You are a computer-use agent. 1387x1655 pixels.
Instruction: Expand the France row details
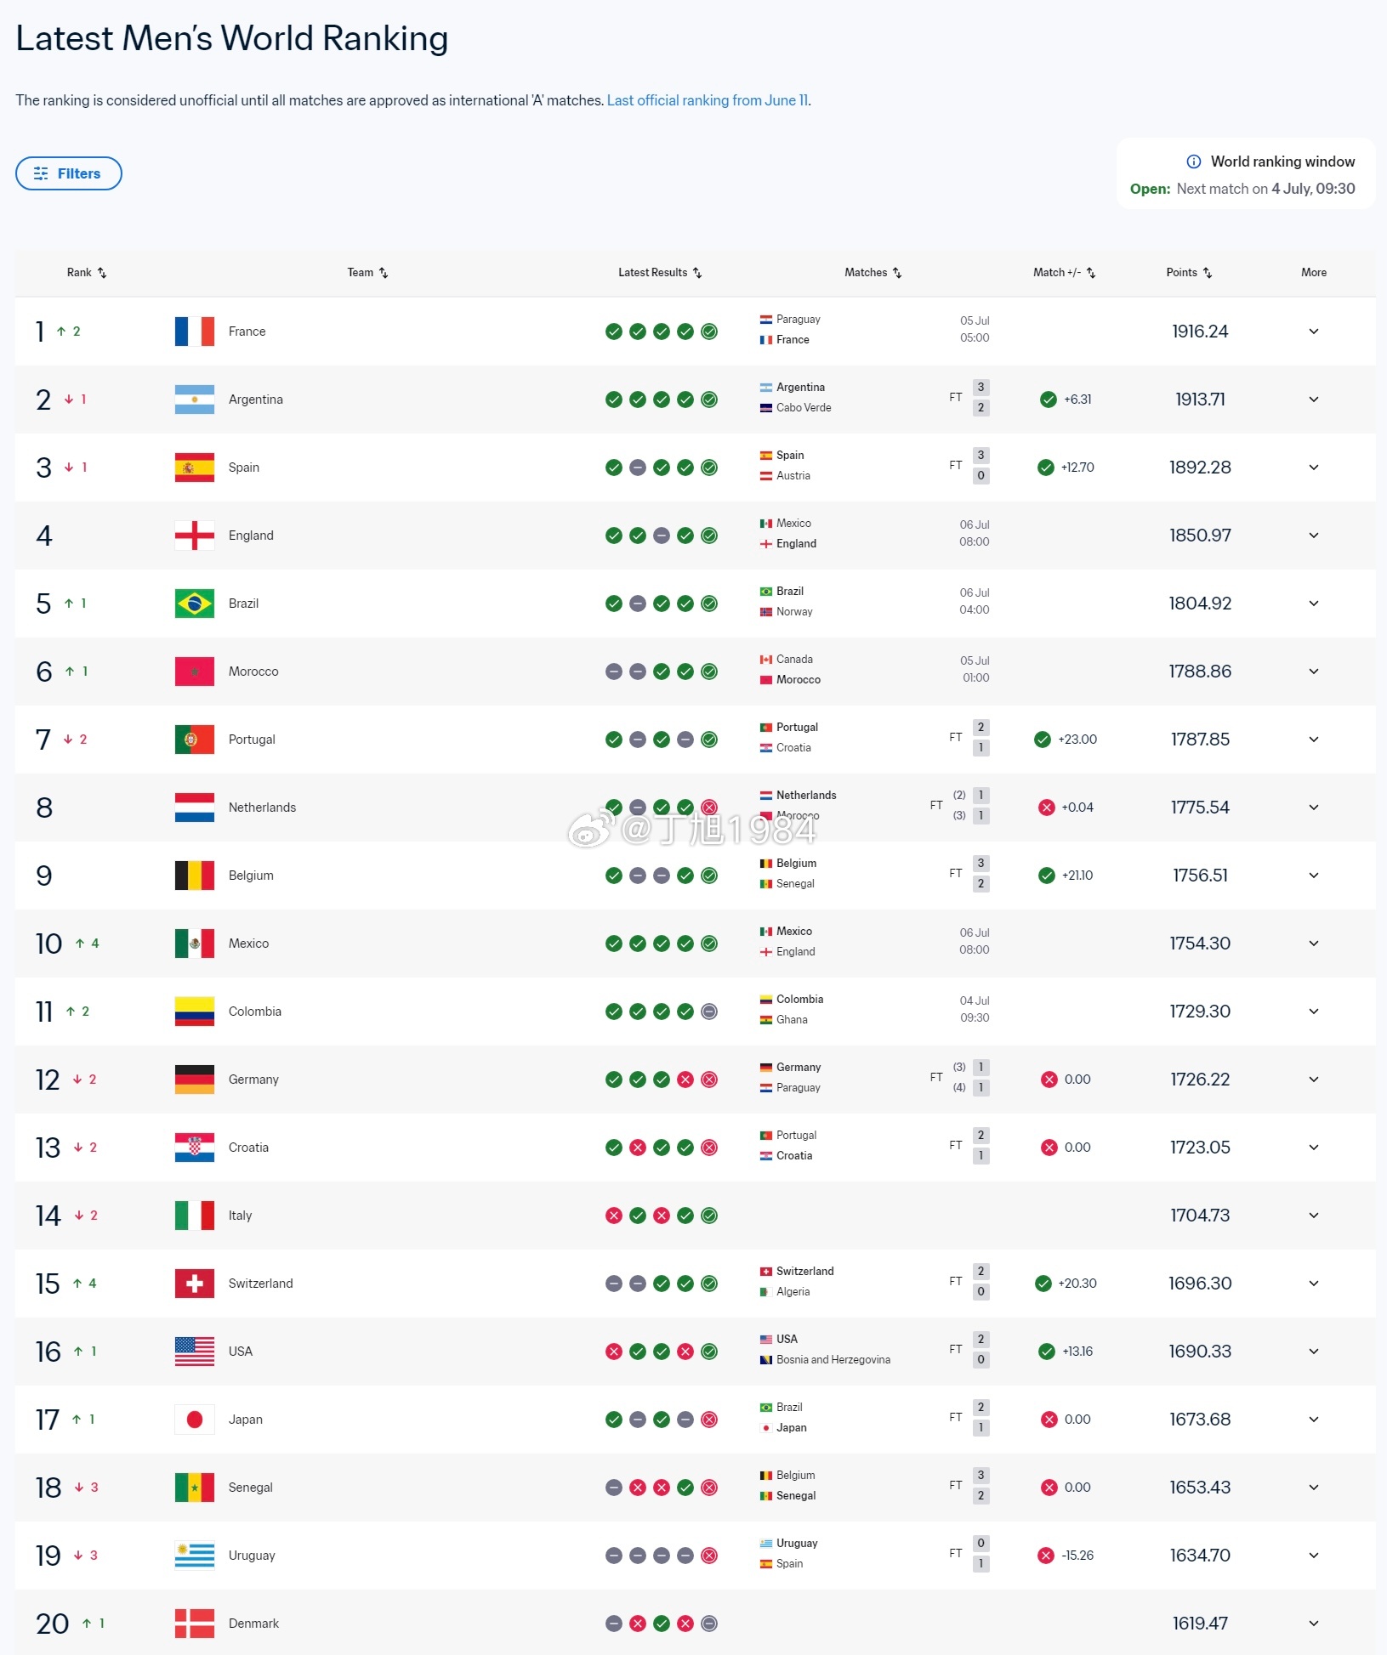pyautogui.click(x=1314, y=332)
